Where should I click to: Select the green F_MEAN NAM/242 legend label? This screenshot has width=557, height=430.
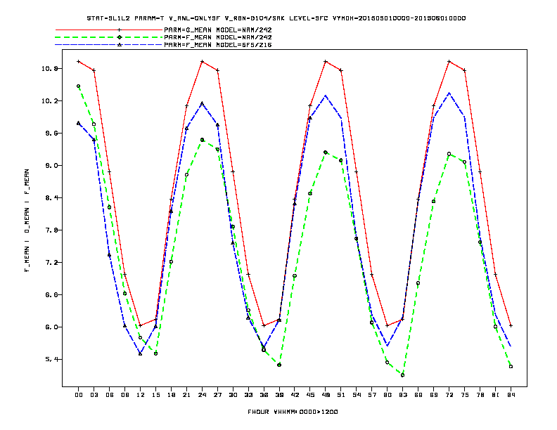[218, 37]
